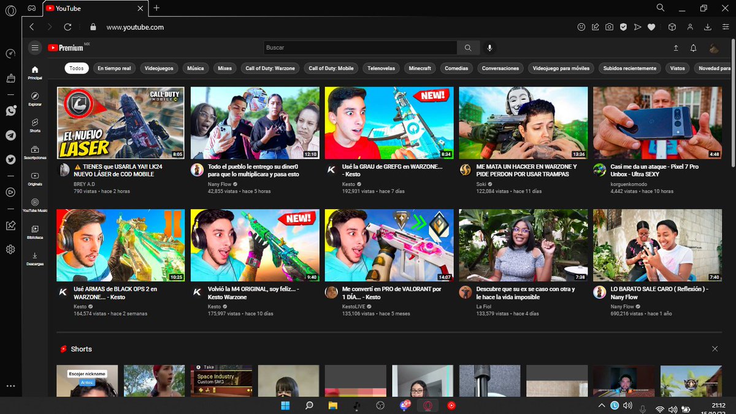Open Wi-Fi network tray icon
This screenshot has height=414, width=736.
[x=659, y=408]
